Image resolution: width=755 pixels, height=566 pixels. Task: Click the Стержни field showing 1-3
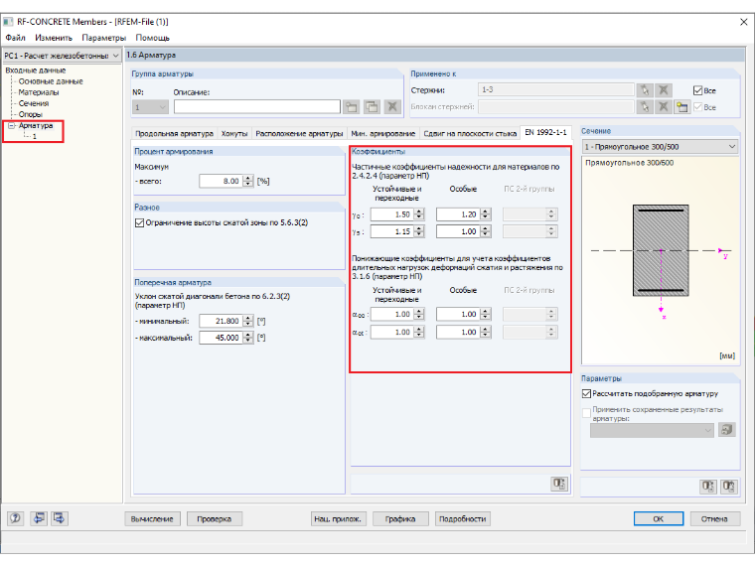coord(556,90)
